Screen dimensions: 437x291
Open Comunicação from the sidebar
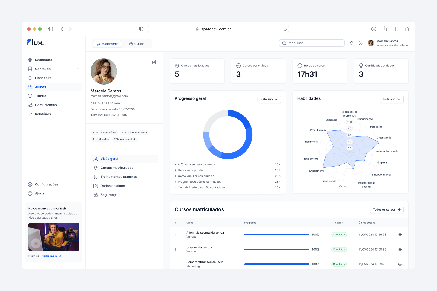(x=46, y=105)
